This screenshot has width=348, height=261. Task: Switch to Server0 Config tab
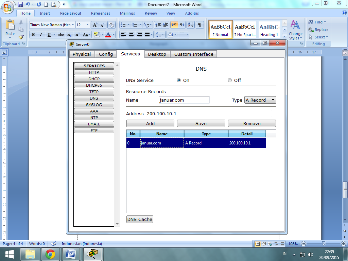tap(106, 54)
